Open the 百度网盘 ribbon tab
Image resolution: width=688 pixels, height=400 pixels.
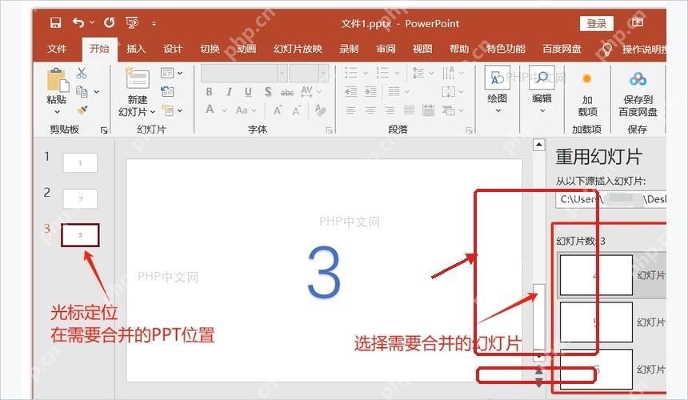coord(562,49)
